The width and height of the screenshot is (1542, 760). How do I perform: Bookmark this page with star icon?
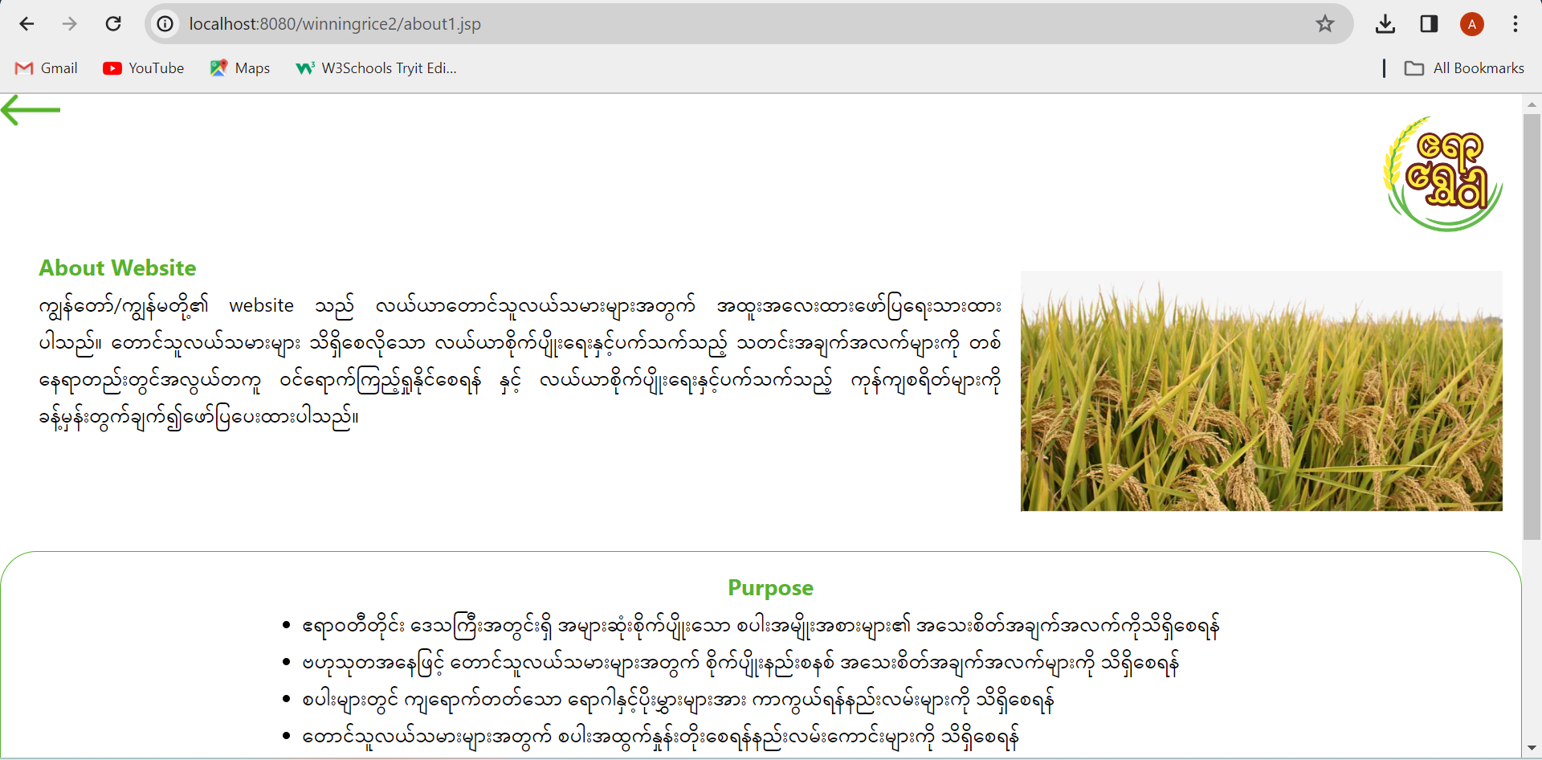(1325, 24)
